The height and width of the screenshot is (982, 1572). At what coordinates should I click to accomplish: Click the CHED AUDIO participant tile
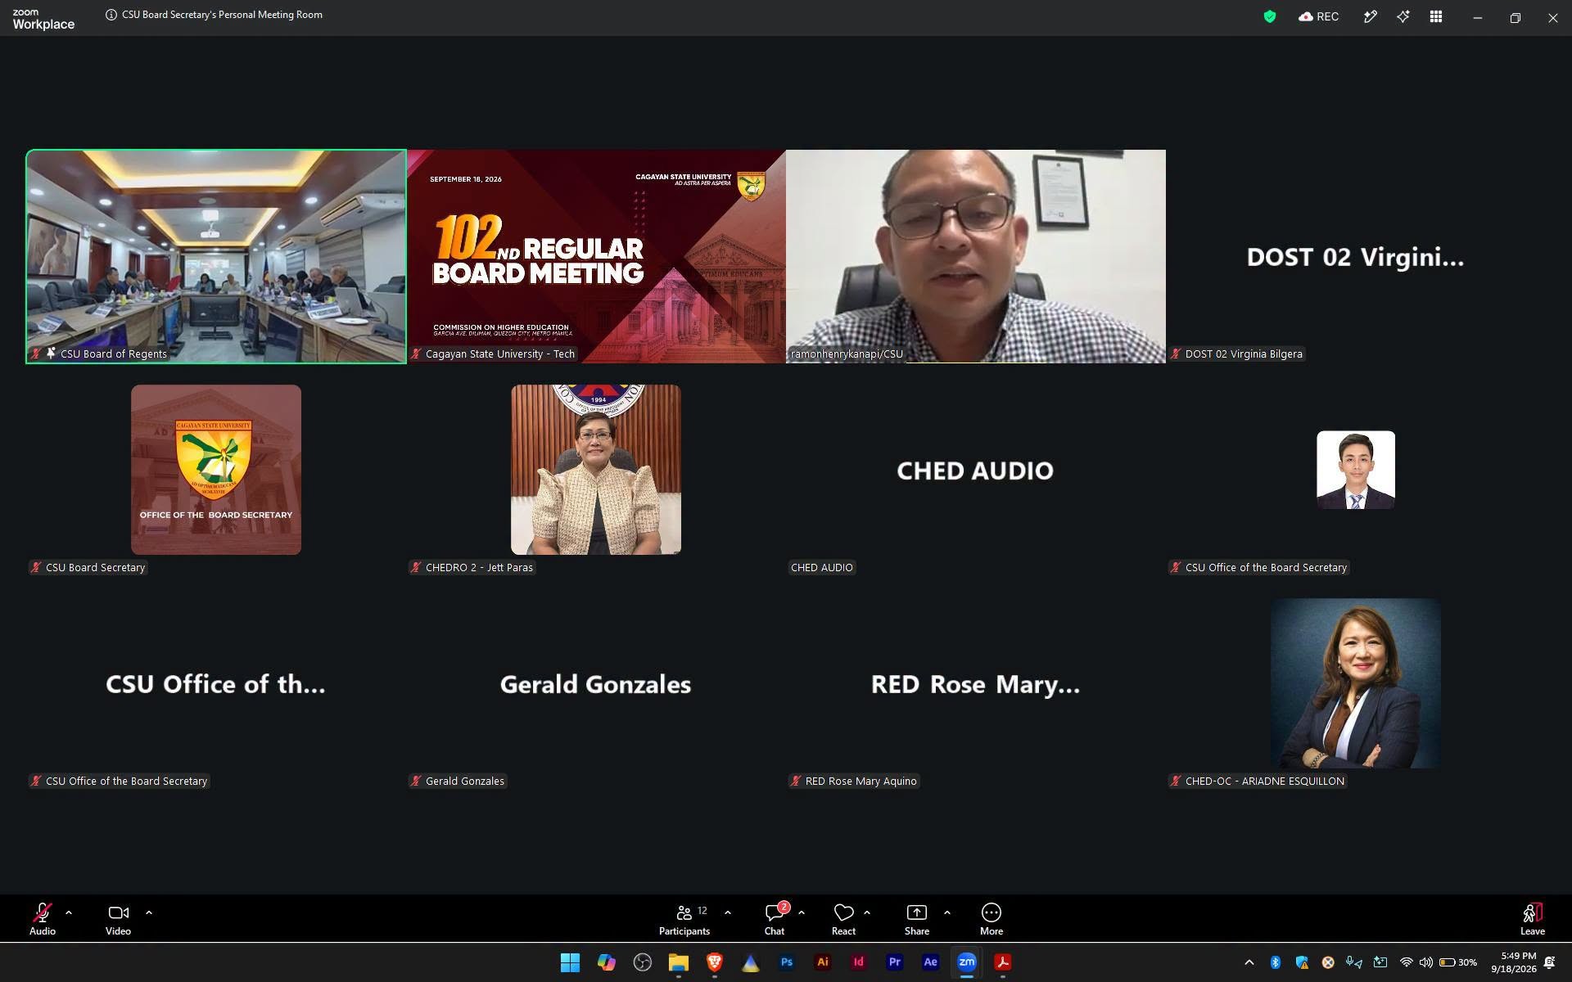[x=976, y=470]
